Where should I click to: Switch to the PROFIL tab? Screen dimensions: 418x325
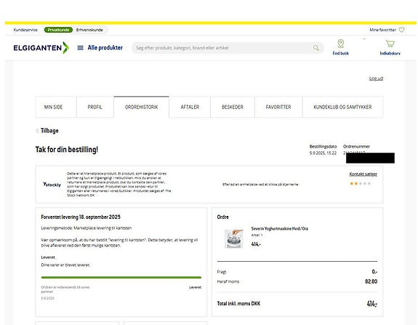point(95,107)
